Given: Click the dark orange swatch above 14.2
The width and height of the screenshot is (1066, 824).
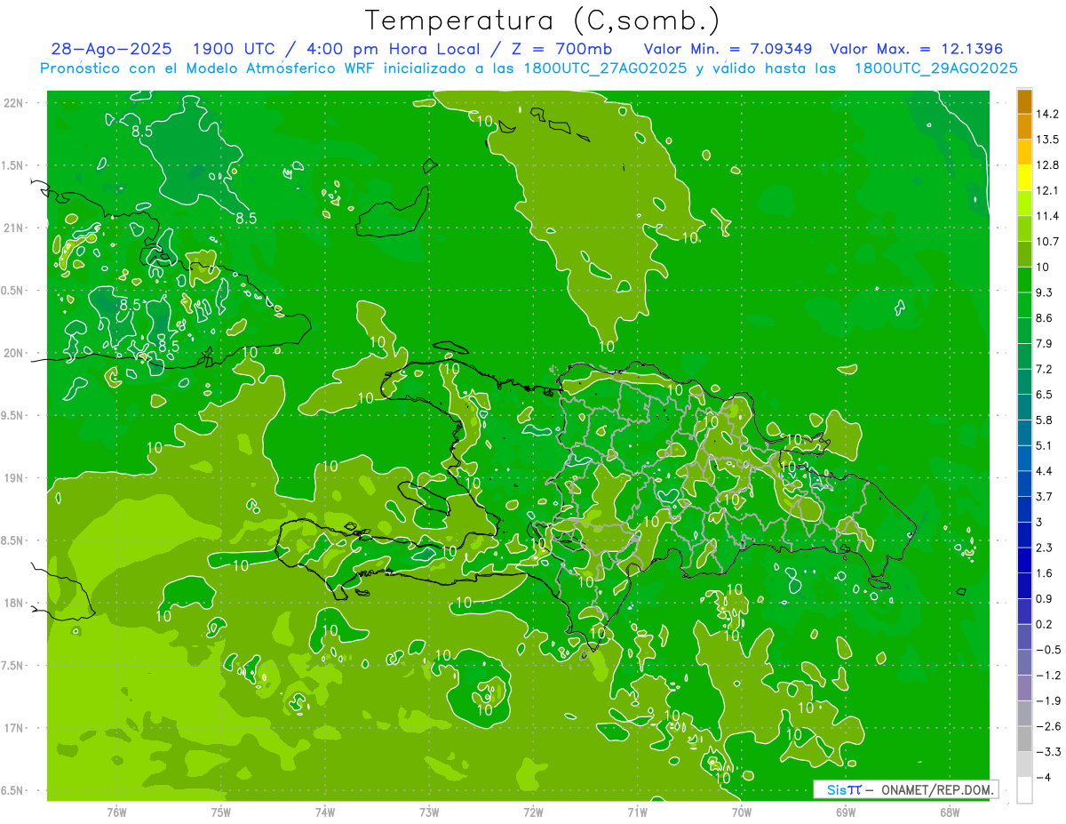Looking at the screenshot, I should tap(1024, 101).
